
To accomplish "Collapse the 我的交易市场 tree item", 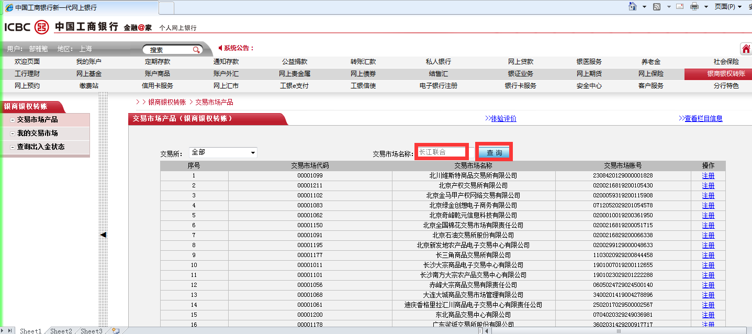I will 13,133.
